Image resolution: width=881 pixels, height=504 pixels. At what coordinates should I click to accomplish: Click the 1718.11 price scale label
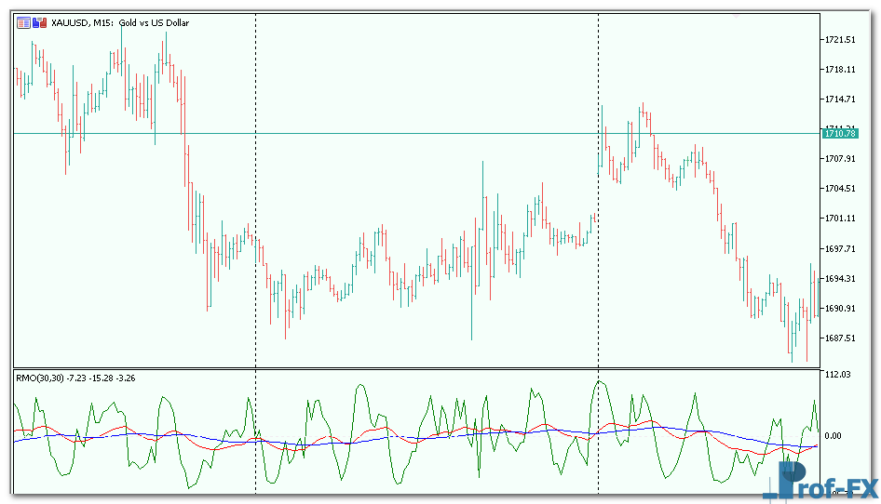click(x=839, y=70)
